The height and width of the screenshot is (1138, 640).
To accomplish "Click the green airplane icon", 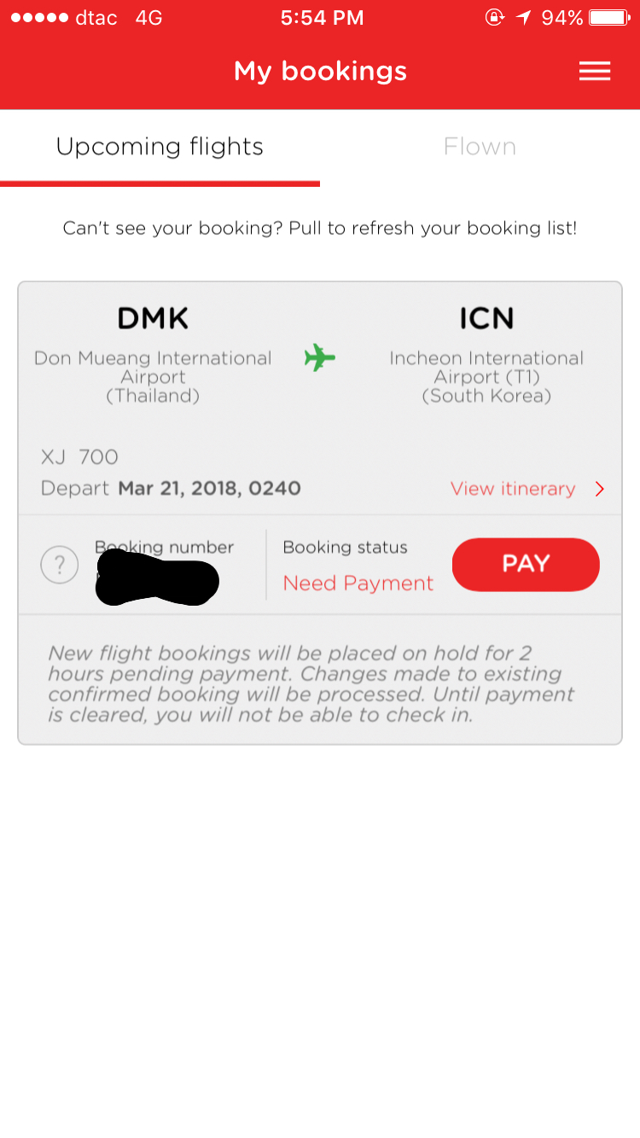I will point(320,357).
